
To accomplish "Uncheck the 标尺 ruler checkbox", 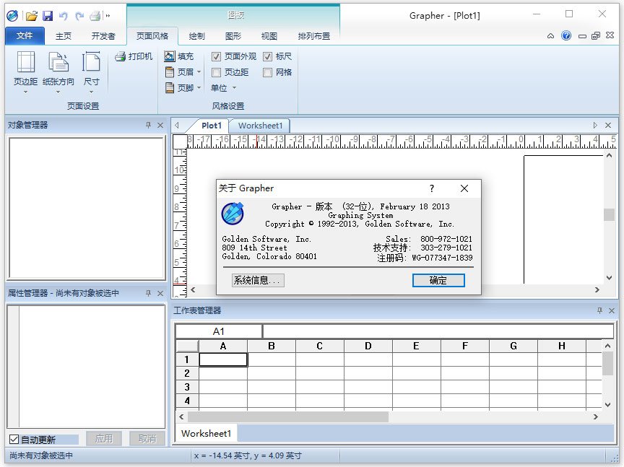I will coord(267,56).
